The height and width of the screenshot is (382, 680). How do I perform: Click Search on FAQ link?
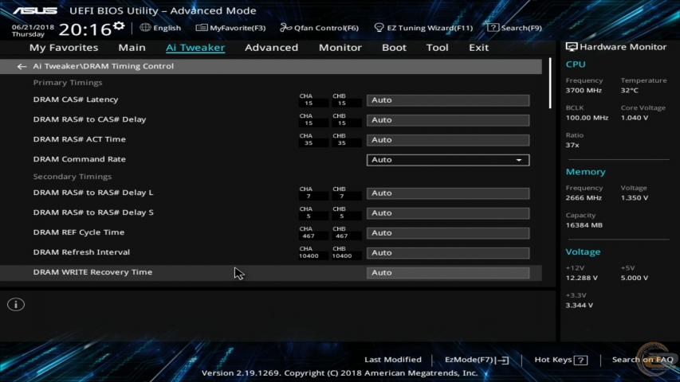tap(643, 360)
